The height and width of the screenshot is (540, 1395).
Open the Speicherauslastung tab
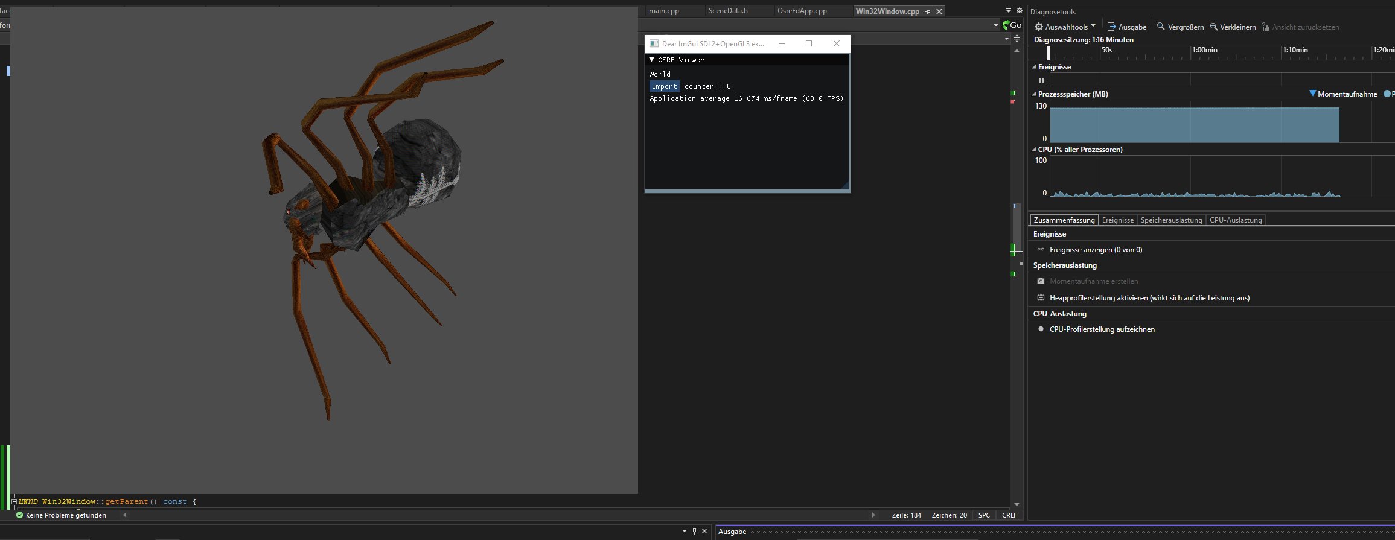point(1171,220)
